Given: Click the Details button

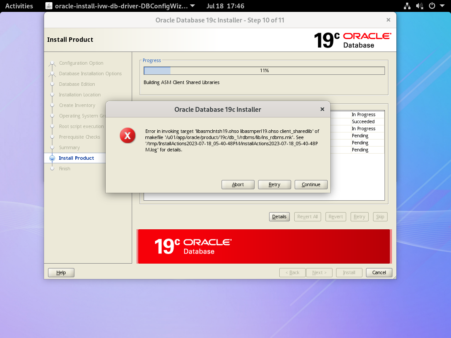Looking at the screenshot, I should tap(279, 217).
